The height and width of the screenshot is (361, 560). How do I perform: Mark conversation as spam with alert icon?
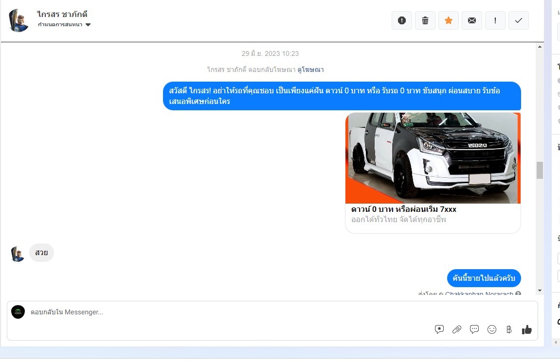(402, 21)
